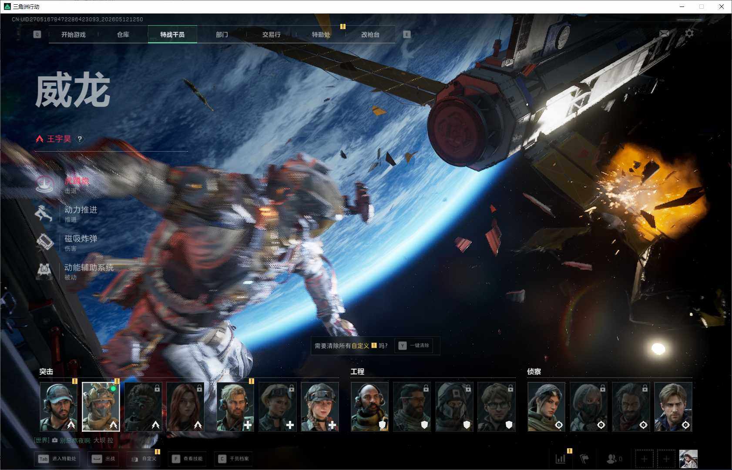Switch to the 仓库 tab
The width and height of the screenshot is (732, 470).
pyautogui.click(x=123, y=34)
